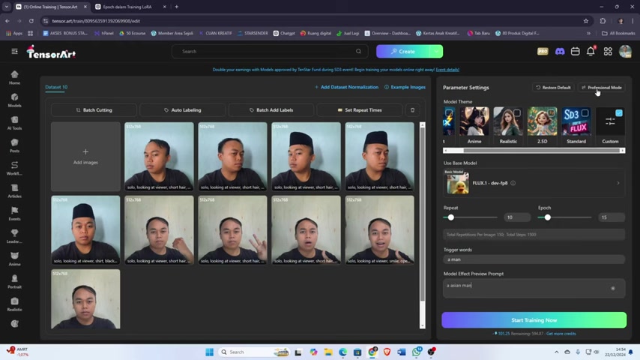640x360 pixels.
Task: Open the apps grid icon
Action: coord(608,51)
